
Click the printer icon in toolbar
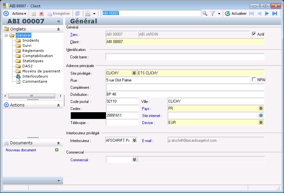tap(87, 13)
